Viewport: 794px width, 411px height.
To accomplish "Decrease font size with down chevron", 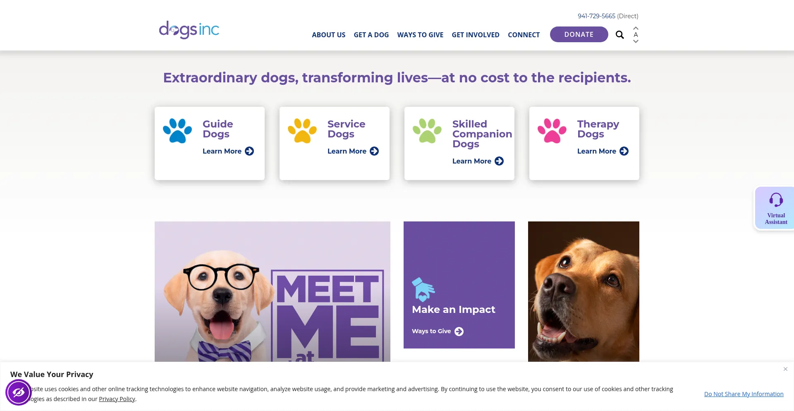I will (636, 41).
